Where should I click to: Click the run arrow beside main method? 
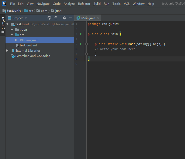(81, 44)
